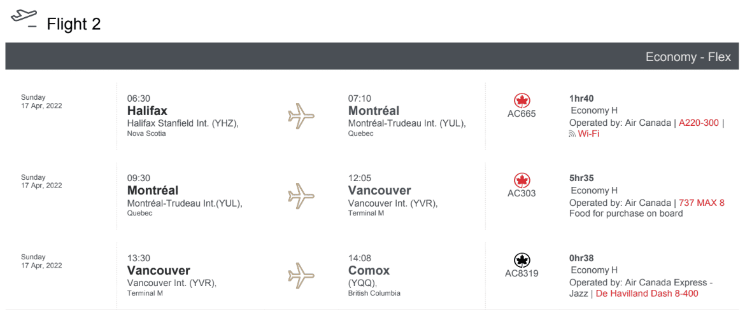Click the Air Canada logo above AC303

[x=522, y=181]
